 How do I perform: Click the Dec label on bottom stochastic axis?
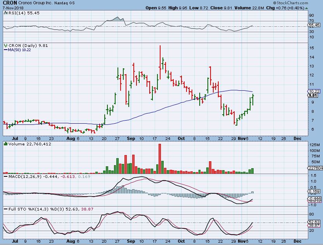[x=297, y=241]
